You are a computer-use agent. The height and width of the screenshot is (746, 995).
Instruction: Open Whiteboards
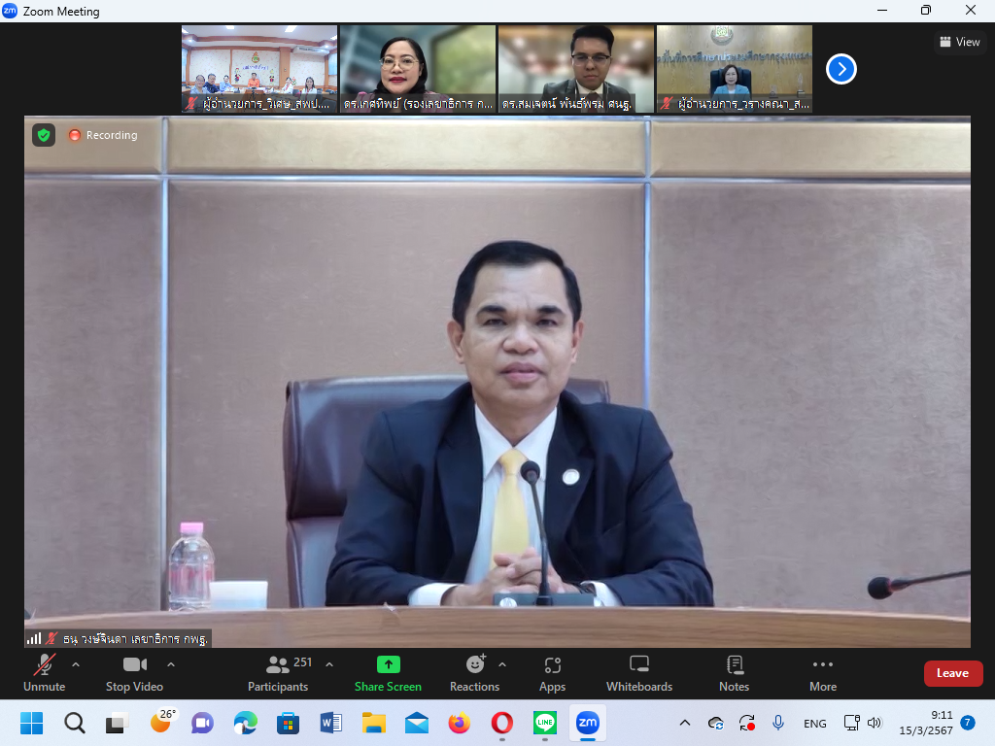[x=638, y=673]
